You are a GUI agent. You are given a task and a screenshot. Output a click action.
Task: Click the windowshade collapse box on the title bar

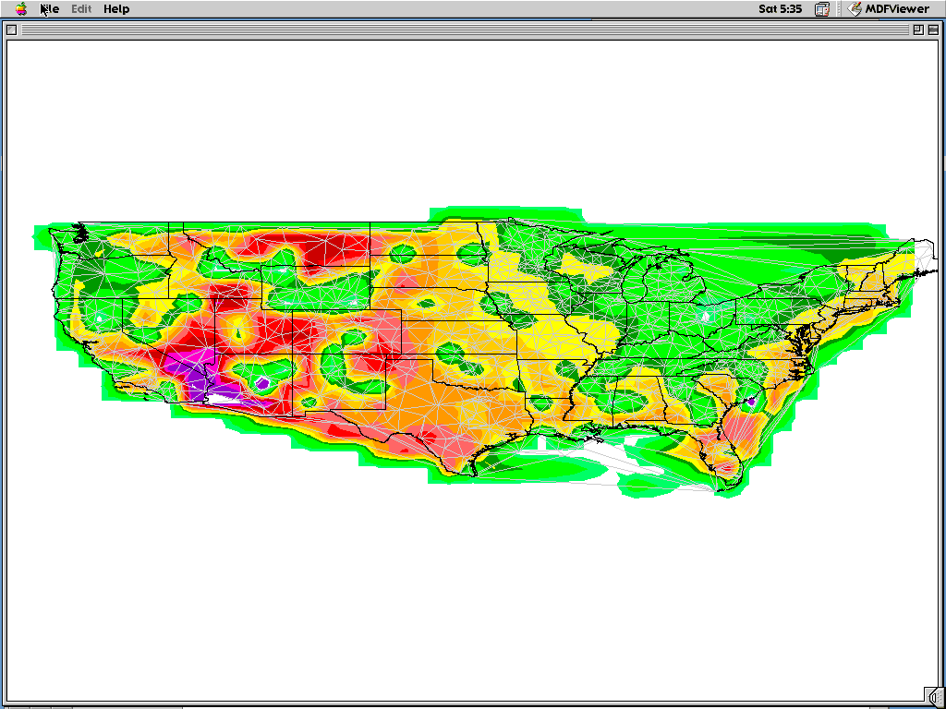pos(933,30)
